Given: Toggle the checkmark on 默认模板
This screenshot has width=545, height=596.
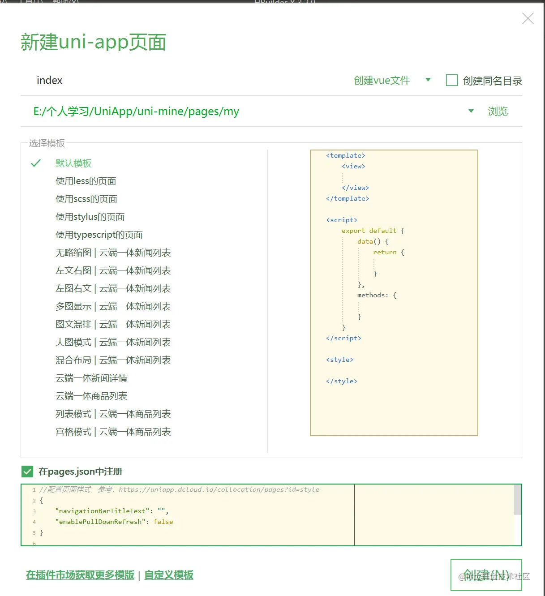Looking at the screenshot, I should pyautogui.click(x=36, y=163).
